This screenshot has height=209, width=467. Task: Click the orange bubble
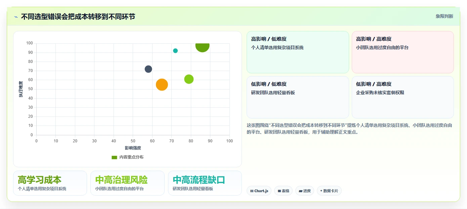[162, 84]
